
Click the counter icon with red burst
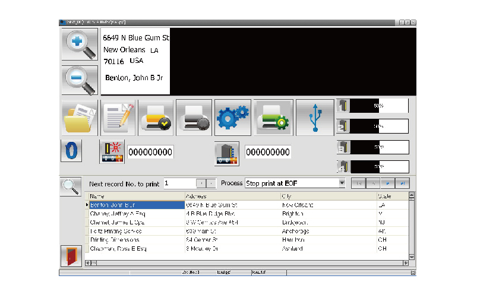coord(112,152)
